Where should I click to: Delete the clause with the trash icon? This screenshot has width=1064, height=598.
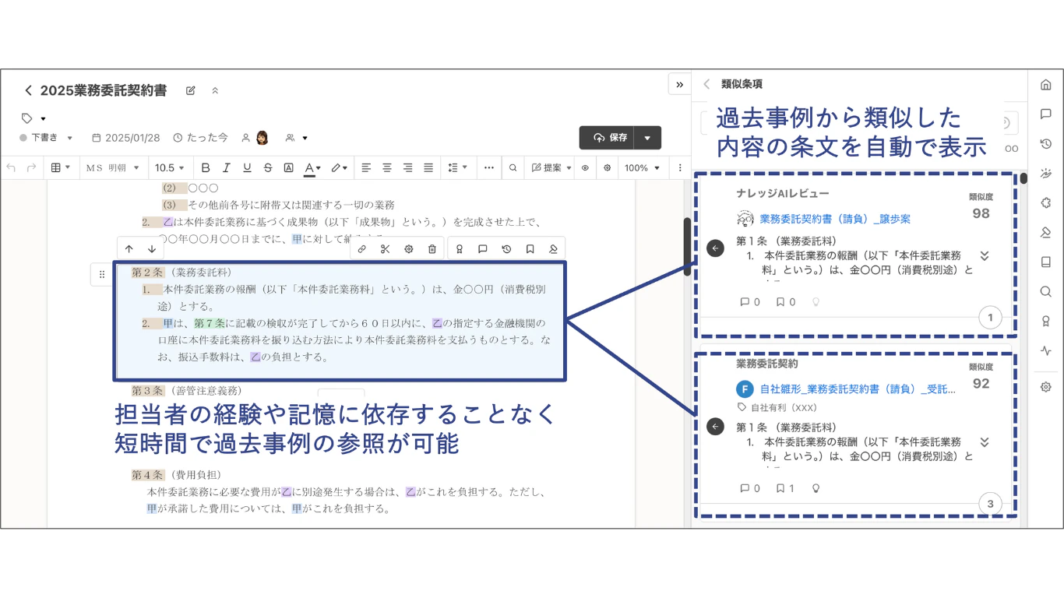(432, 249)
